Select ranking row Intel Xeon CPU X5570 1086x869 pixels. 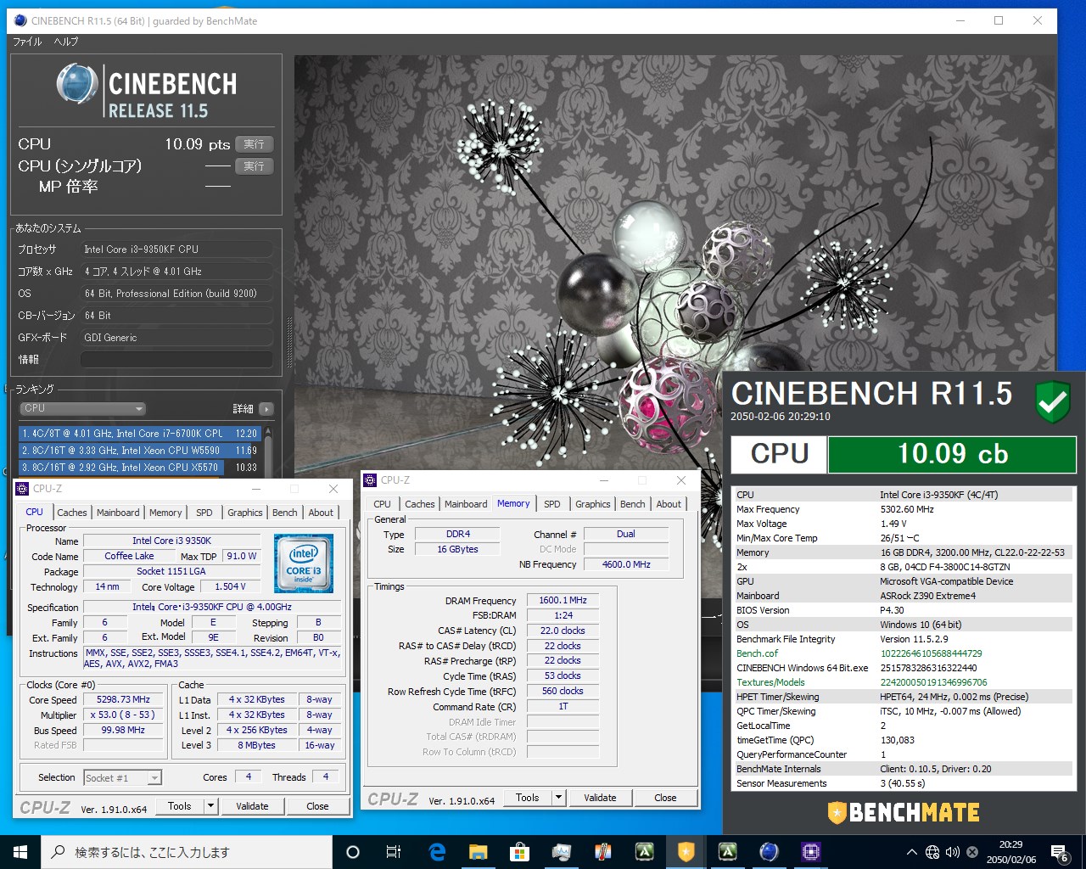(140, 468)
